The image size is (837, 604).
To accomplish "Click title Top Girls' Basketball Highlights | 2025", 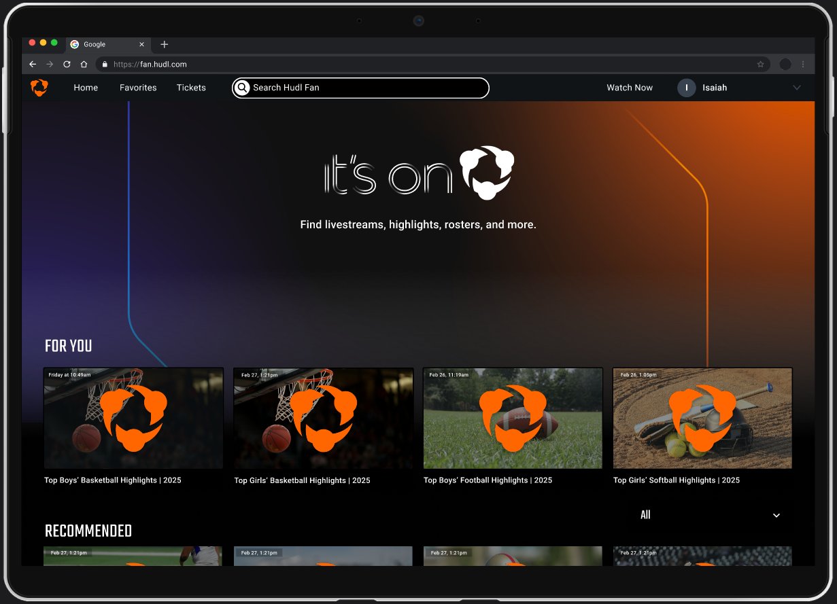I will [302, 480].
